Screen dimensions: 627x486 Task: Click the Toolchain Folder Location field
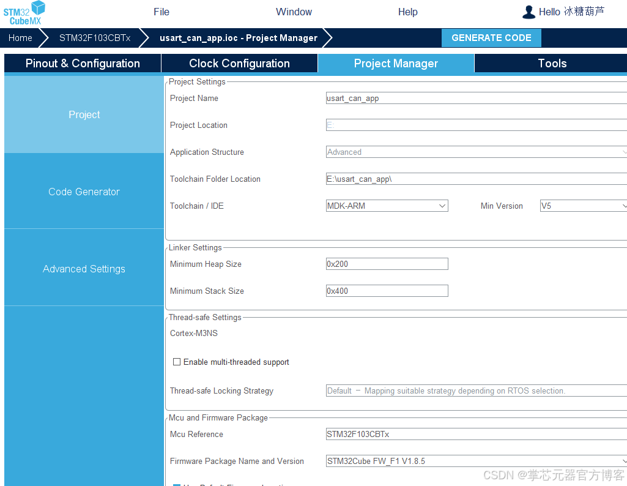tap(477, 179)
